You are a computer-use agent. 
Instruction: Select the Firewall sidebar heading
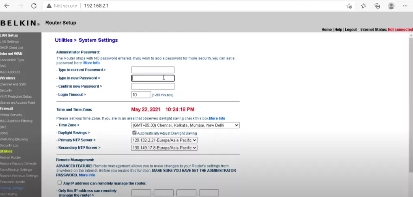tap(6, 108)
